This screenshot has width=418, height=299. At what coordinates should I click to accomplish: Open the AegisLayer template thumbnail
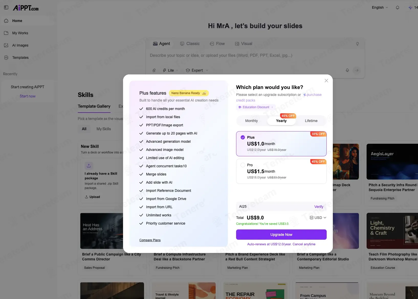(392, 162)
